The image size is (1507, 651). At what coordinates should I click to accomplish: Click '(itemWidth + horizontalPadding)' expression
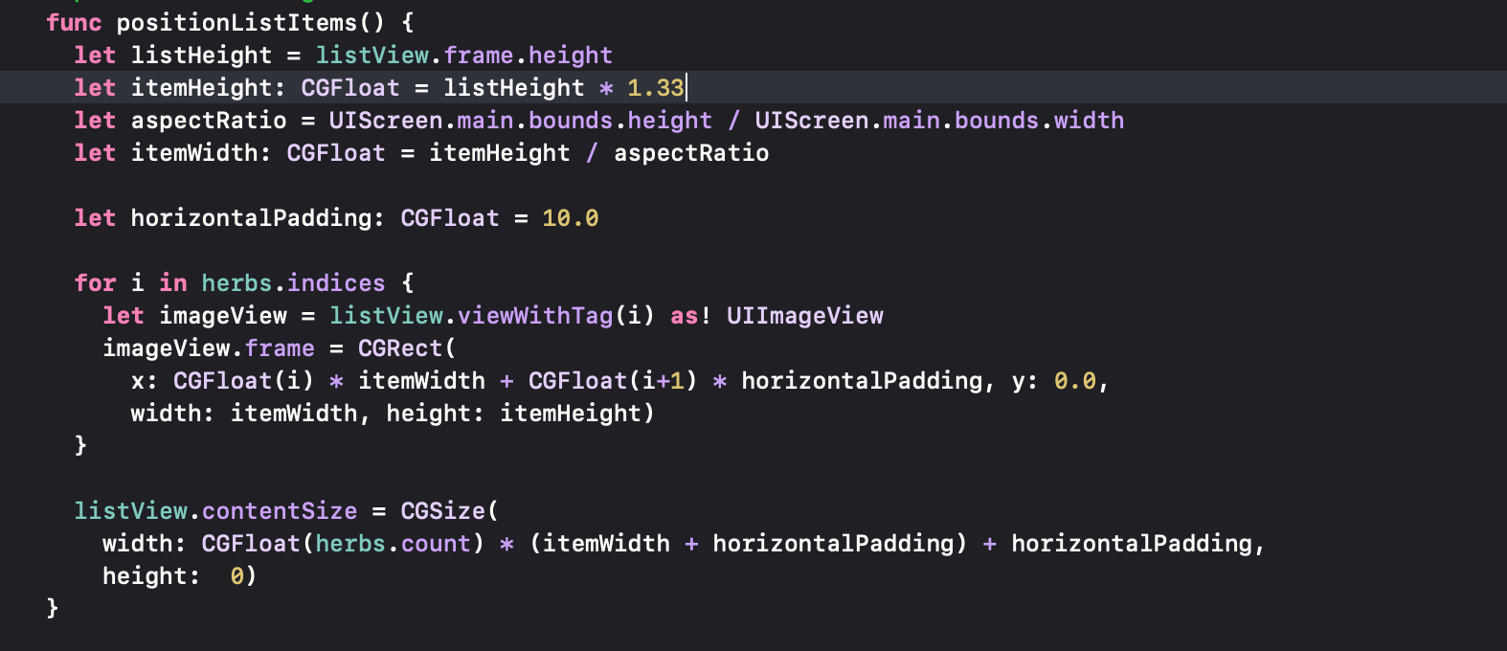point(748,544)
